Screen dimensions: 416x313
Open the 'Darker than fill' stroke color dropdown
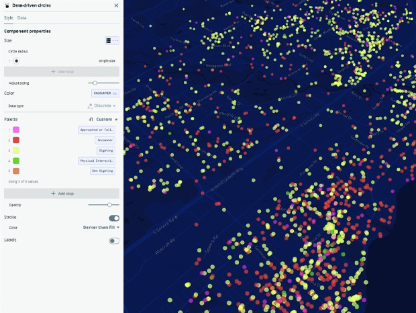pos(101,228)
